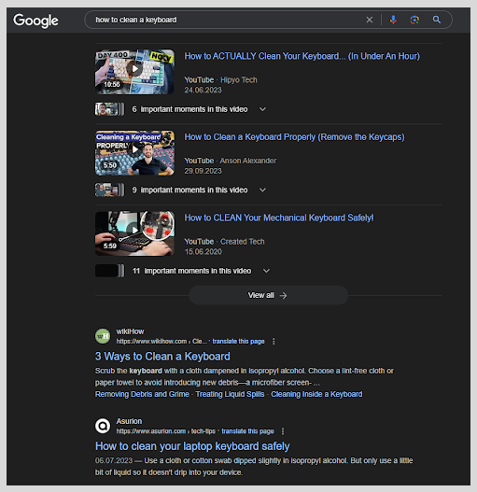Click the date '15.06.2020'
This screenshot has height=492, width=477.
click(203, 252)
